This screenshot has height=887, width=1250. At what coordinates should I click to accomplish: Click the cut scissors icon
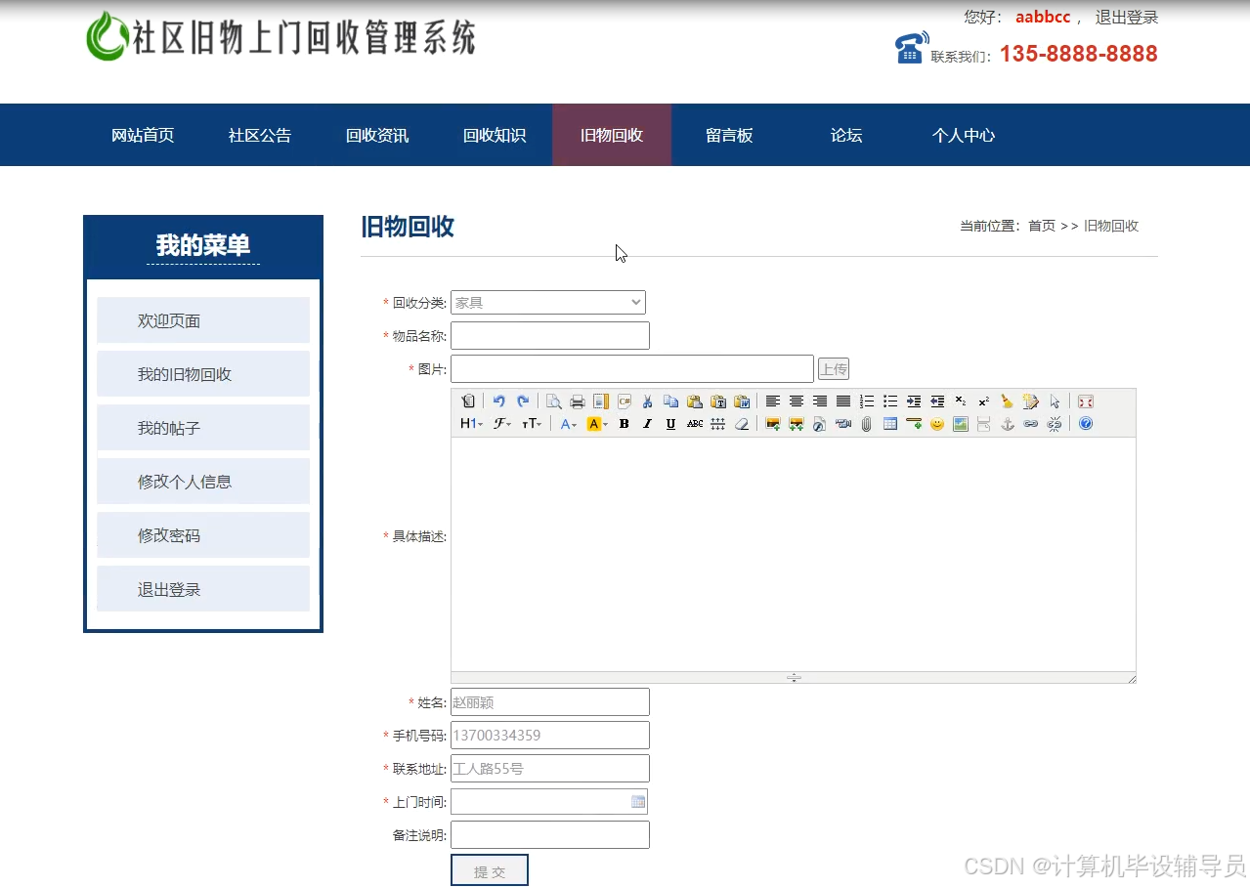(647, 401)
